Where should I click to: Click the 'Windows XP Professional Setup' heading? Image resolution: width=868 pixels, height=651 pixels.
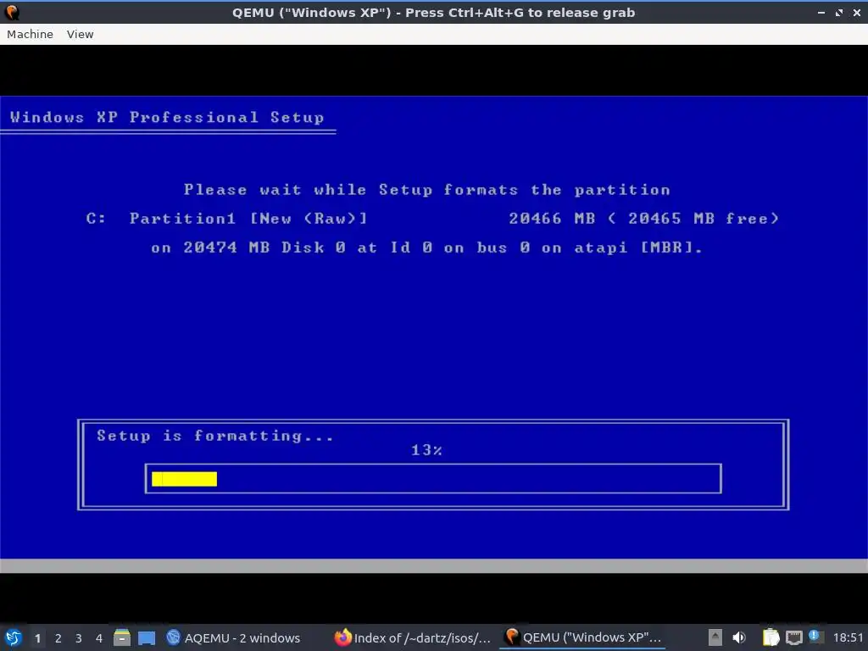[167, 117]
